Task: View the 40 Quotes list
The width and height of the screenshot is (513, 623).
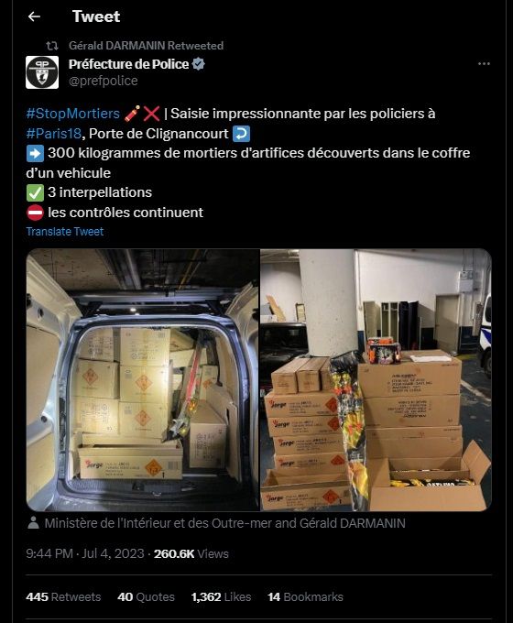Action: coord(146,596)
